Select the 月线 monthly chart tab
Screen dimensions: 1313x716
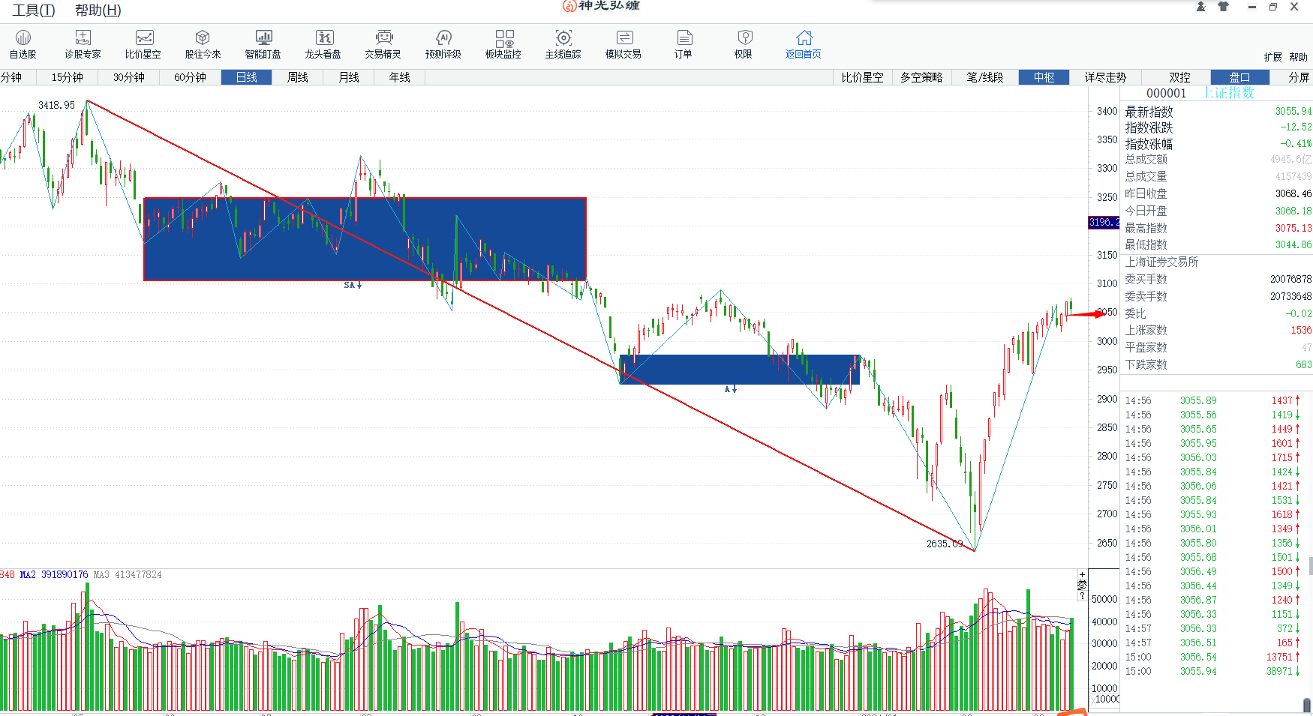click(x=349, y=77)
